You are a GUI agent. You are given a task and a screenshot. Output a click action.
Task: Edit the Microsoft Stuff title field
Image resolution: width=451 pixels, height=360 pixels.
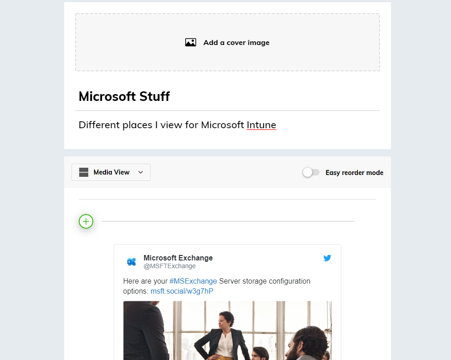tap(124, 96)
